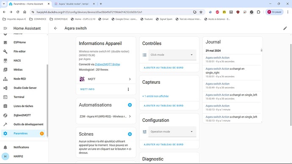Add a new scene with plus icon
292x164 pixels.
130,134
